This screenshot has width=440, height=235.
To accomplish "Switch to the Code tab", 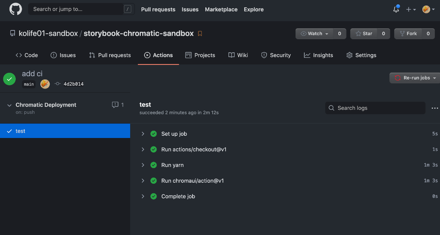I will (27, 55).
